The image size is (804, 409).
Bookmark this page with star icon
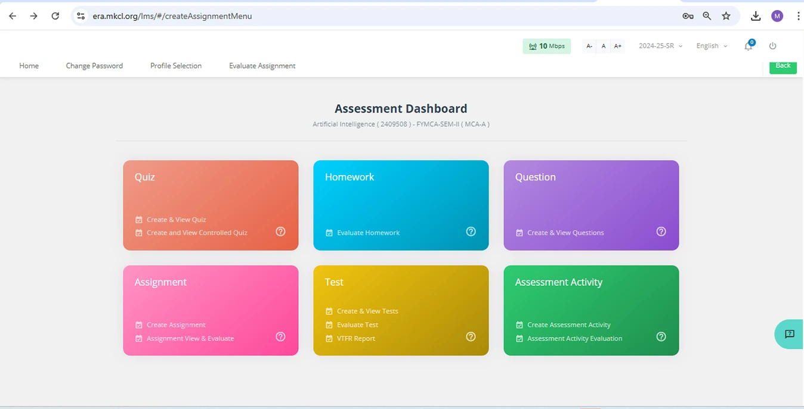click(x=726, y=16)
